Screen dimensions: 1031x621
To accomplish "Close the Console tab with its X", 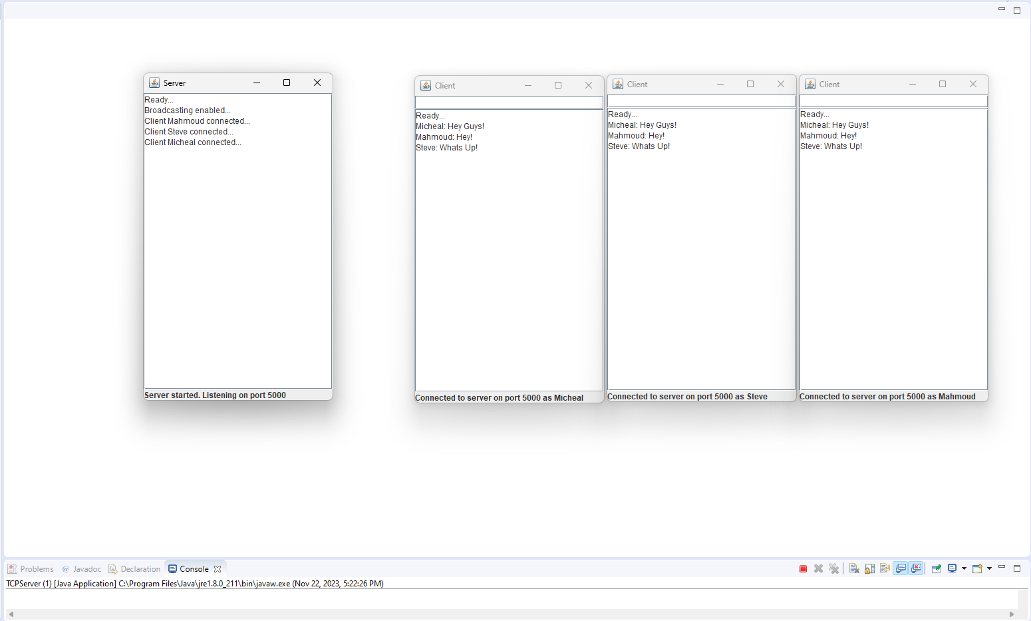I will (218, 569).
